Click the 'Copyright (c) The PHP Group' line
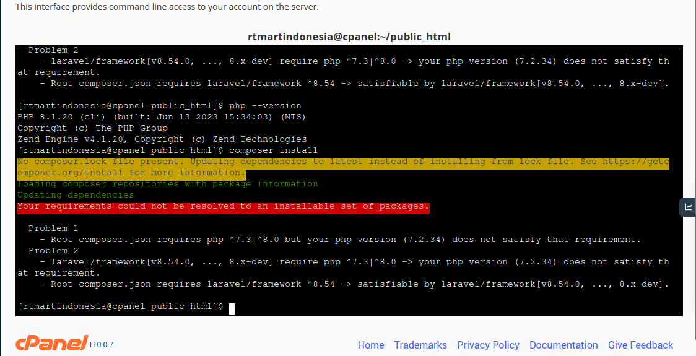 (92, 128)
